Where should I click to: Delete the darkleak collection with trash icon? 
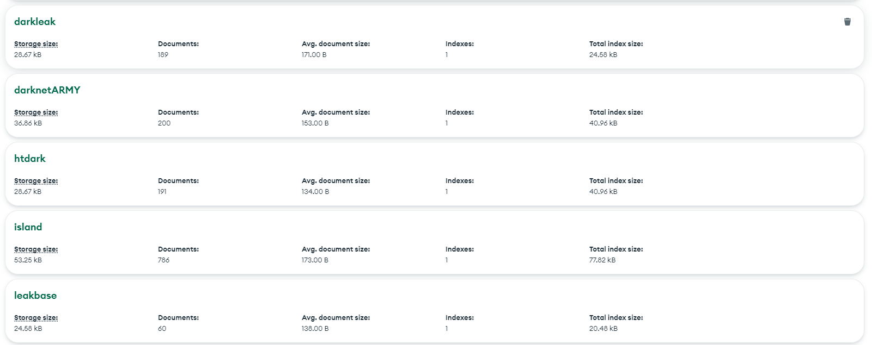coord(847,22)
